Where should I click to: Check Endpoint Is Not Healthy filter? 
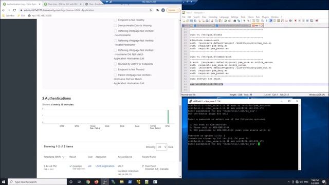click(x=115, y=20)
